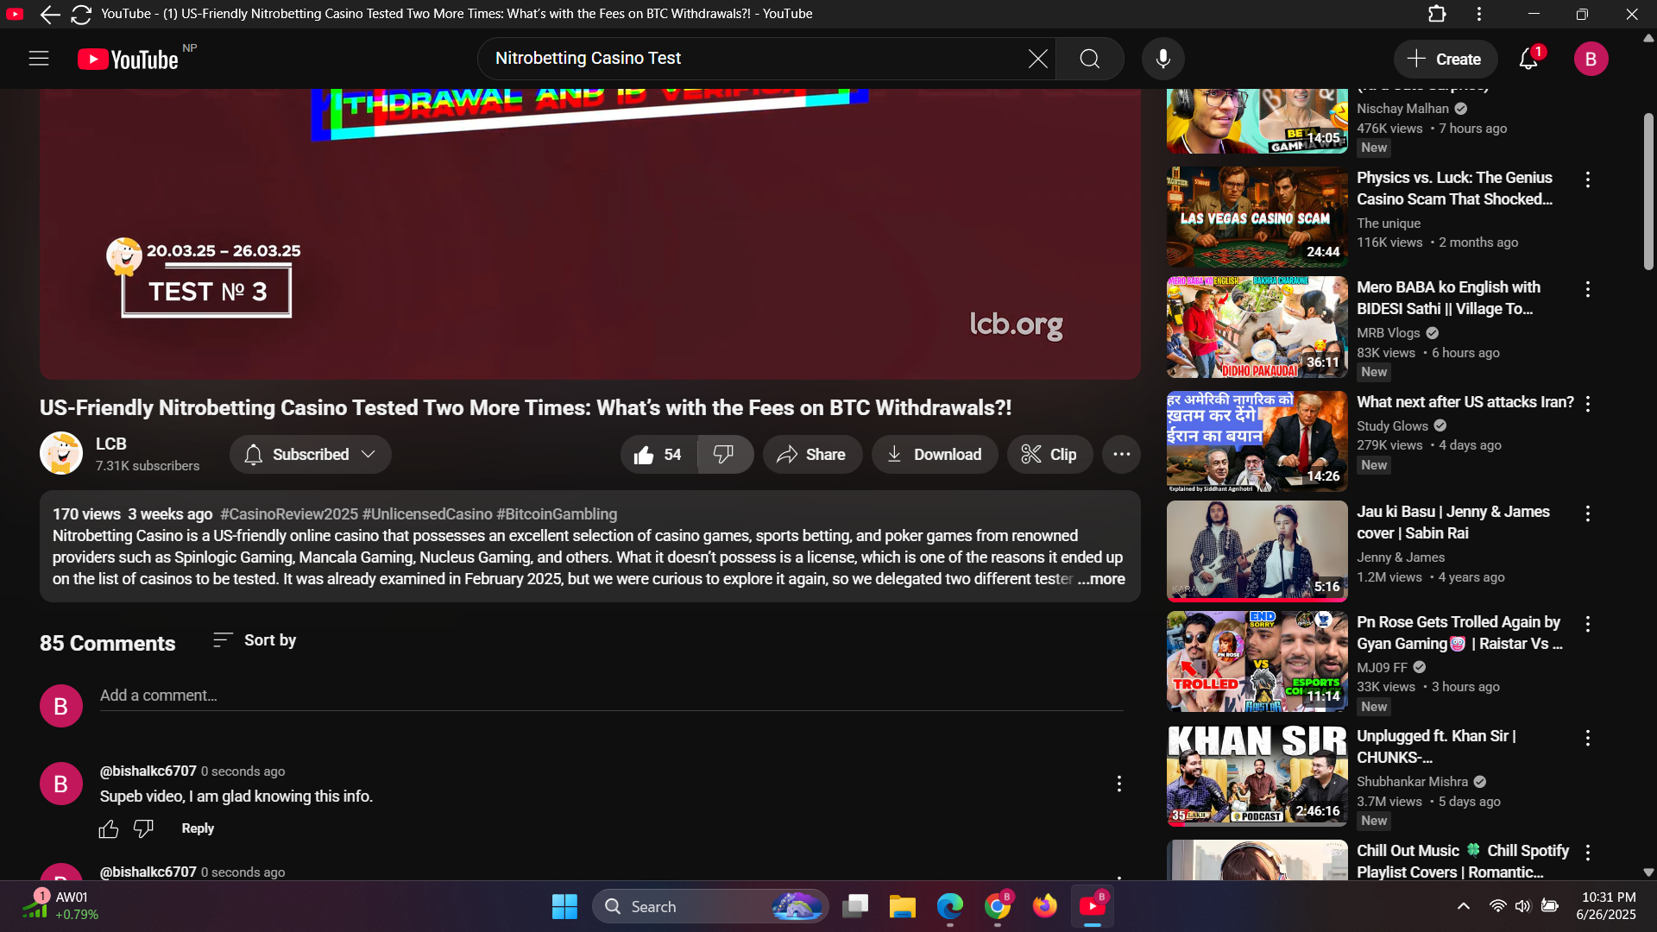This screenshot has width=1657, height=932.
Task: Start voice search with the microphone
Action: [x=1163, y=59]
